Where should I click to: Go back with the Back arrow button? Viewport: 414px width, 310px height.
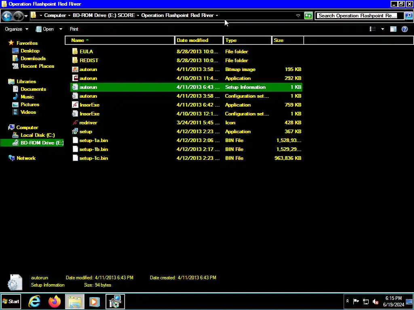click(7, 16)
